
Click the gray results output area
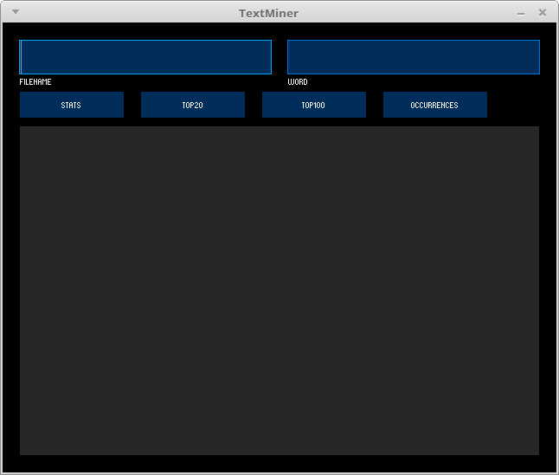point(279,291)
